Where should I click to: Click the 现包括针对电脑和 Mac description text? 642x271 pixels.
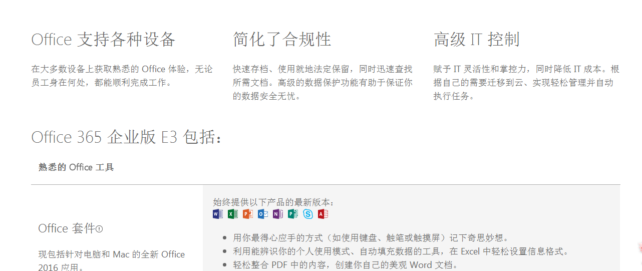pos(112,260)
